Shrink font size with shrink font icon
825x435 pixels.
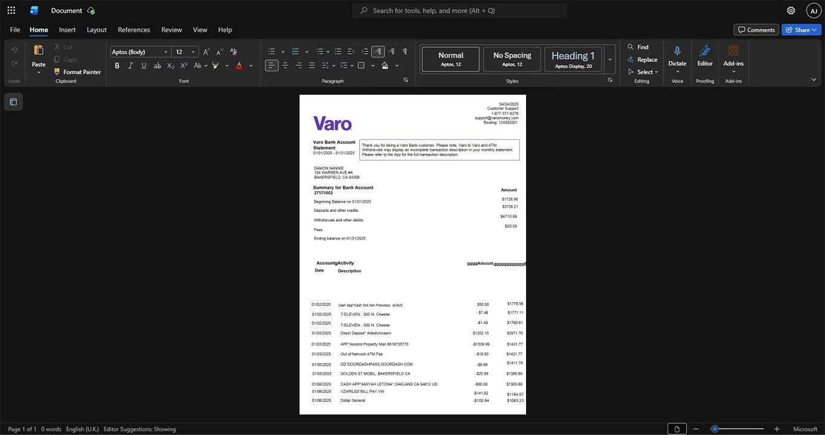[220, 52]
